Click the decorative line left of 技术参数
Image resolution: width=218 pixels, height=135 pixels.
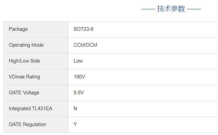148,9
